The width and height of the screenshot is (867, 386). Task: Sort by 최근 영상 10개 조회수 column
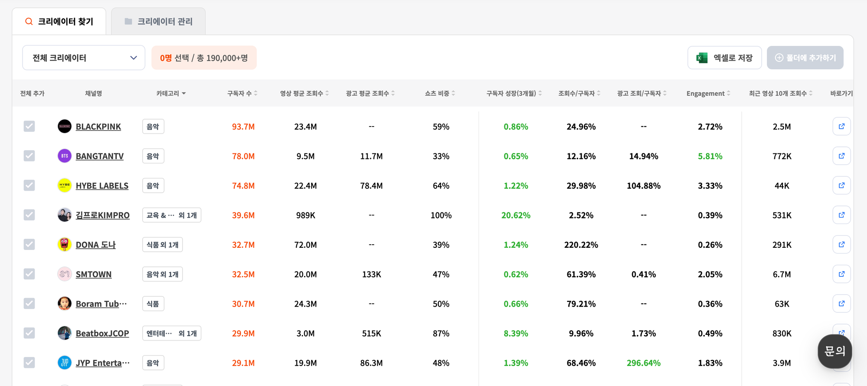pos(781,93)
